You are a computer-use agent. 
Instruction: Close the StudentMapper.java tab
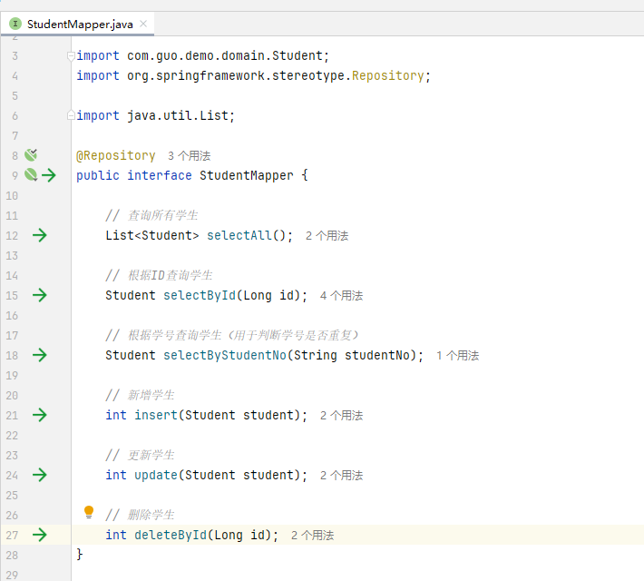pos(144,24)
